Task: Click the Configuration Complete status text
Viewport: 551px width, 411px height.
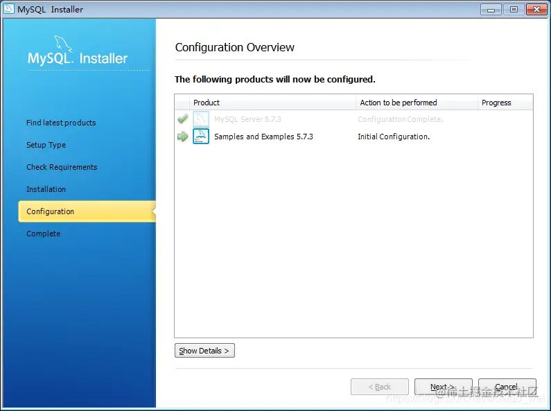Action: pos(400,119)
